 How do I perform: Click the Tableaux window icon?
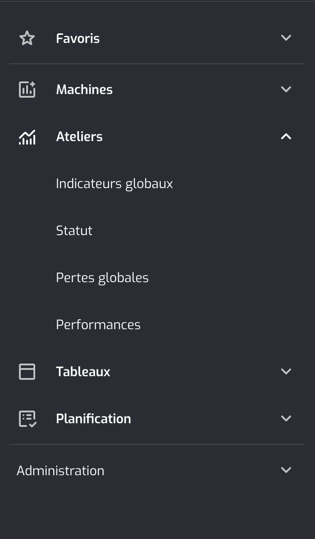[27, 372]
